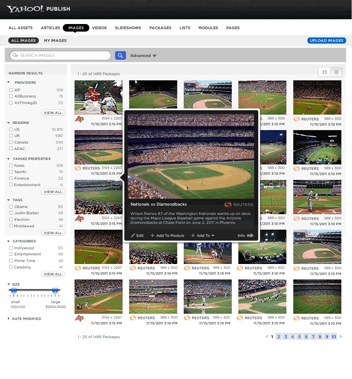Check the US region checkbox
Screen dimensions: 352x379
coord(11,129)
